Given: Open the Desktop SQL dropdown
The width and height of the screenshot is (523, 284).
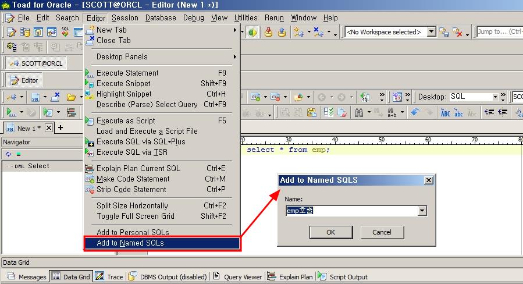Looking at the screenshot, I should (x=495, y=97).
